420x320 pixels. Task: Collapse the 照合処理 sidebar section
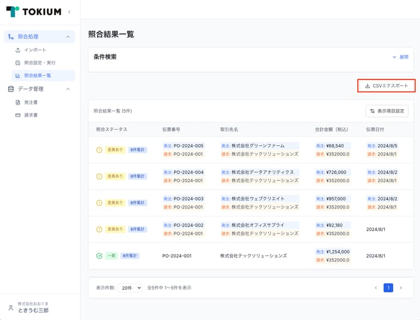click(68, 37)
